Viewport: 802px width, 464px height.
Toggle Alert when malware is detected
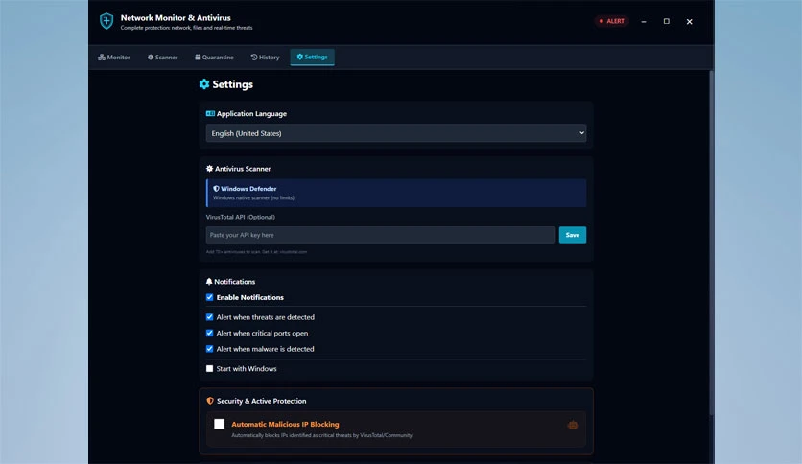click(x=210, y=349)
